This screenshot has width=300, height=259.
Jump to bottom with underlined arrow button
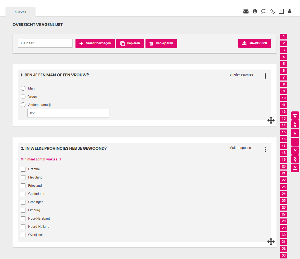tap(295, 168)
